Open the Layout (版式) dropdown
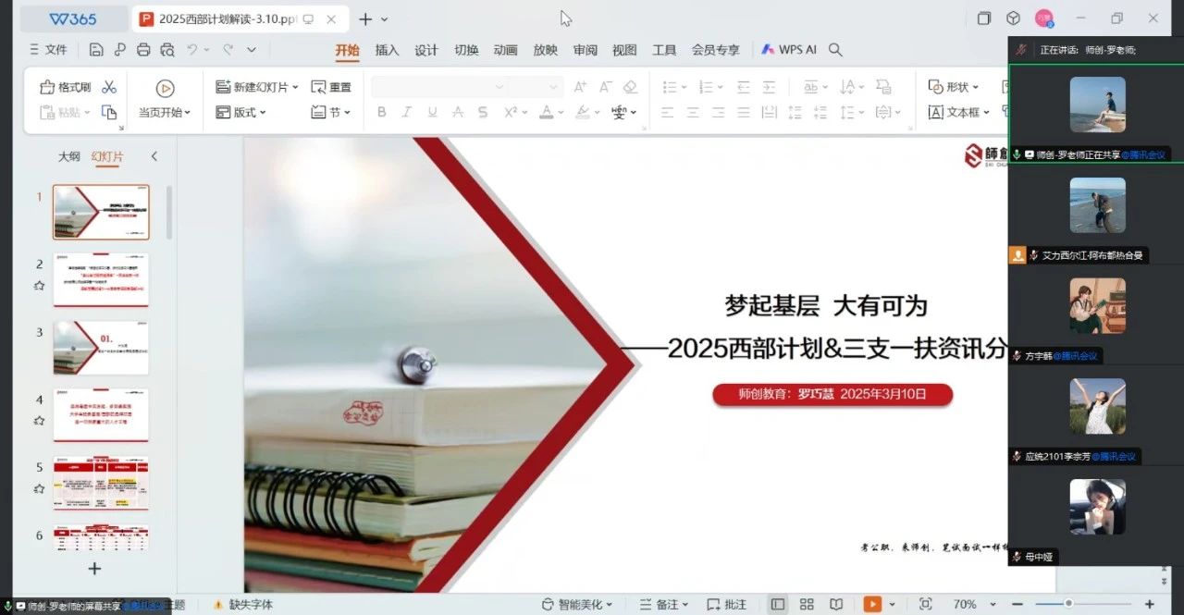1184x615 pixels. 263,112
